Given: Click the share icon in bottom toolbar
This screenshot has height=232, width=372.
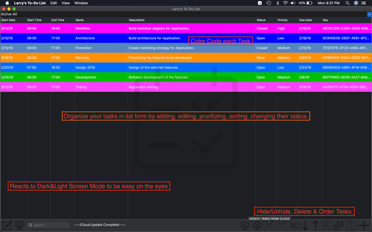Looking at the screenshot, I should tap(282, 226).
